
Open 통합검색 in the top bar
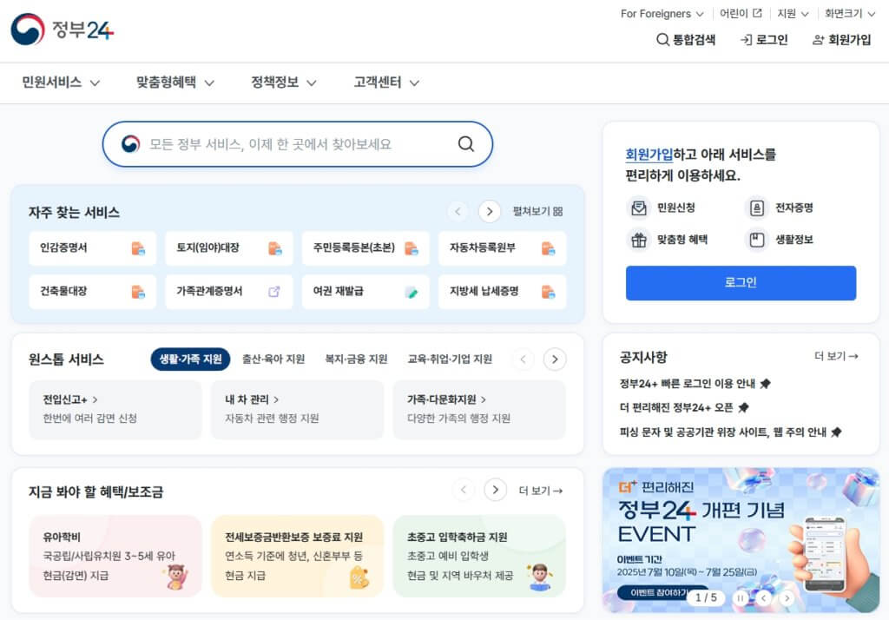pos(686,40)
